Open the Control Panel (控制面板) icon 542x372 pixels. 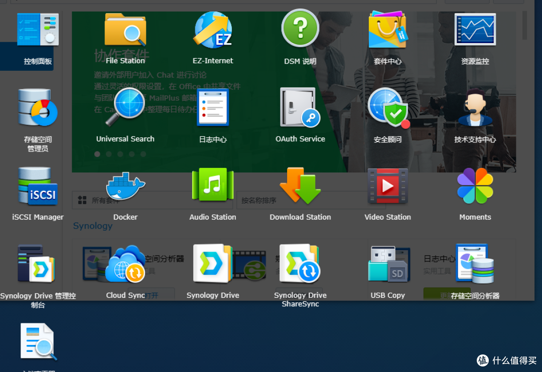38,30
